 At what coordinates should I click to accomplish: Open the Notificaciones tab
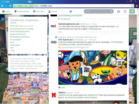21,11
